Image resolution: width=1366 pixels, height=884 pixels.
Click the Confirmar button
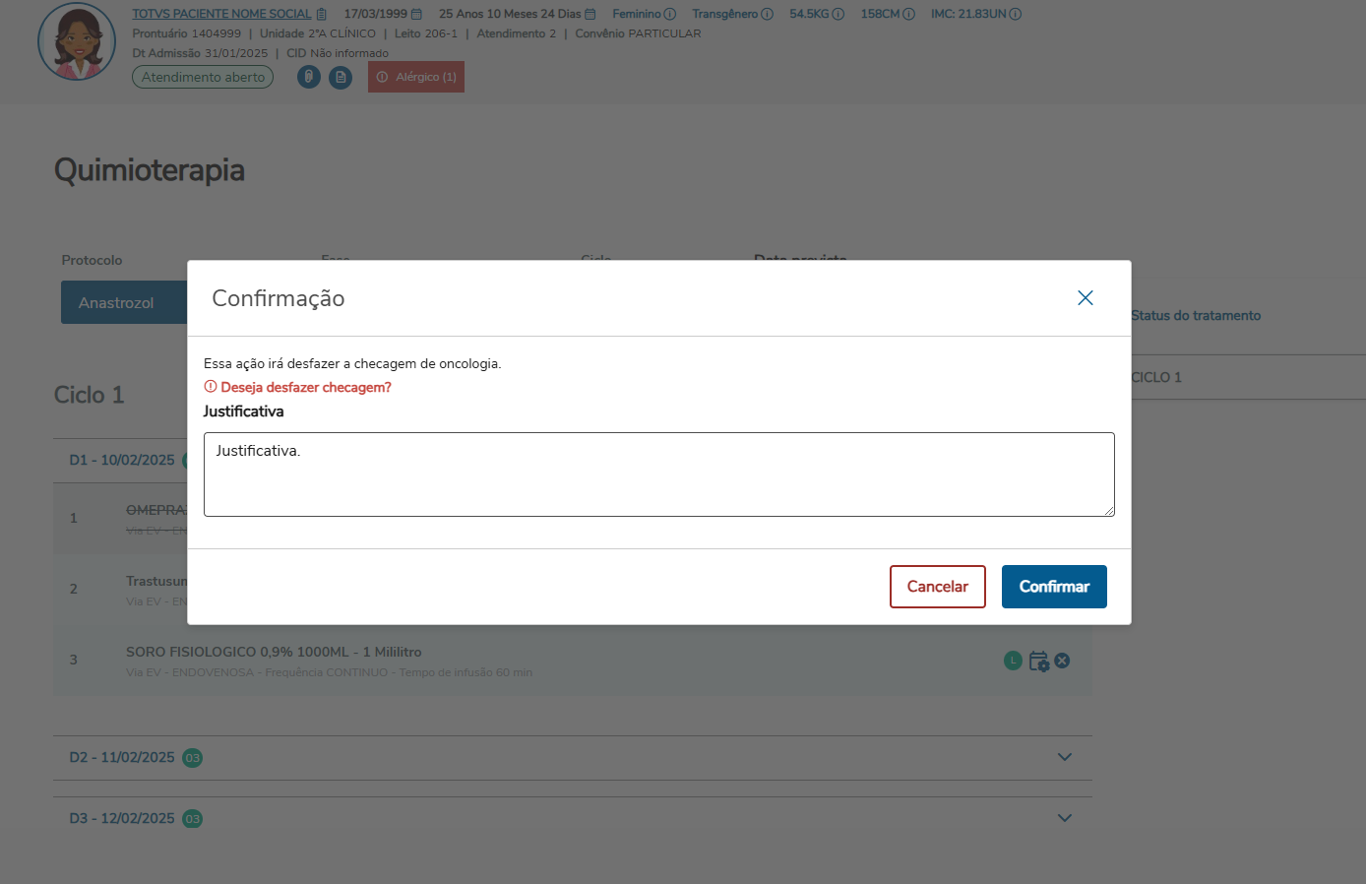point(1054,587)
